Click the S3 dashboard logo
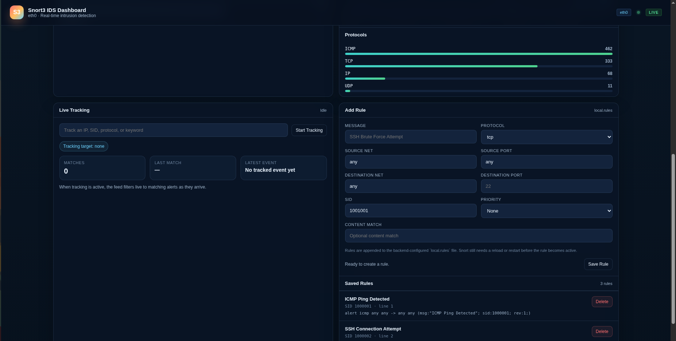Viewport: 676px width, 341px height. coord(16,12)
